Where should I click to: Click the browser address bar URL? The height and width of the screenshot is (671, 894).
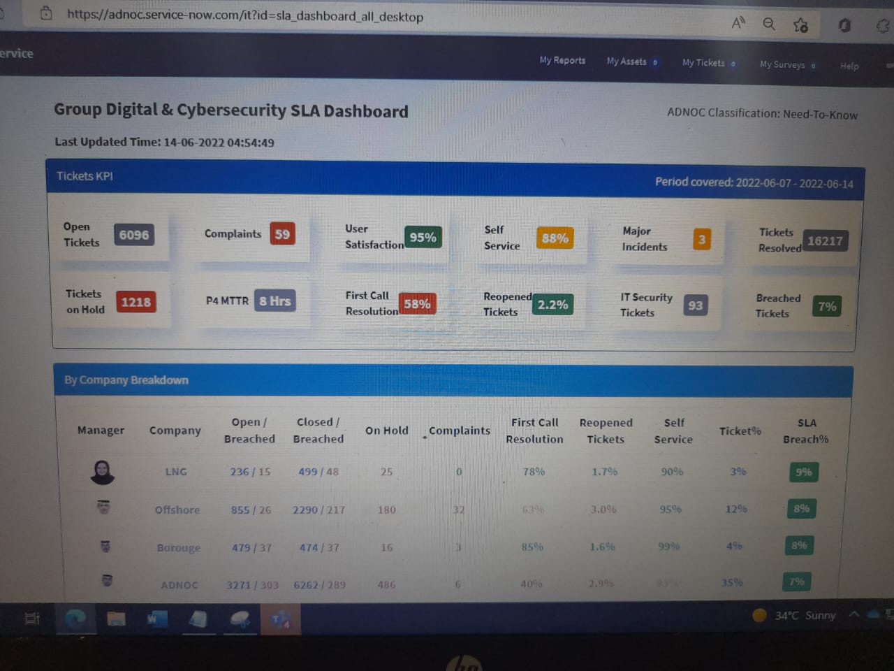[x=244, y=15]
